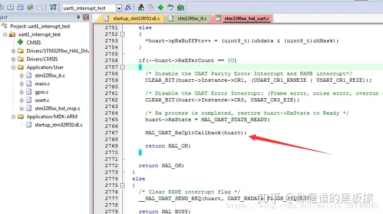The image size is (383, 214).
Task: Collapse the Application/MDK-ARM group
Action: coord(13,117)
